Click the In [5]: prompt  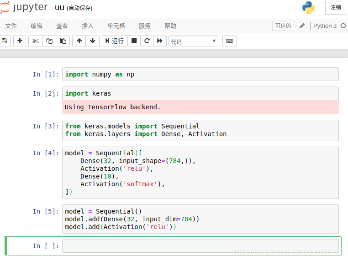[46, 211]
